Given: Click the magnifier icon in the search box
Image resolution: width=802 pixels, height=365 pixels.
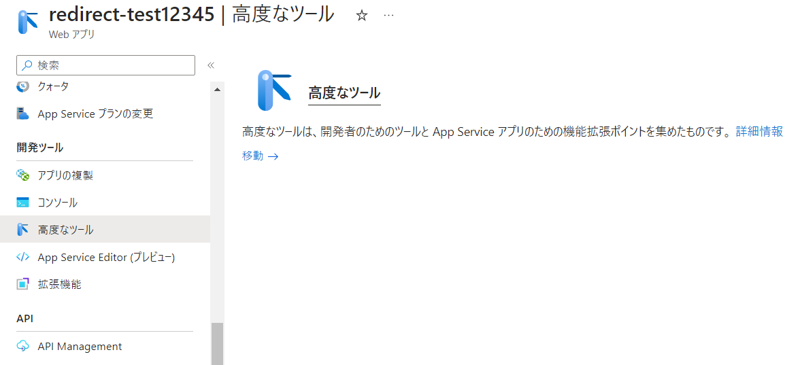Looking at the screenshot, I should click(28, 65).
